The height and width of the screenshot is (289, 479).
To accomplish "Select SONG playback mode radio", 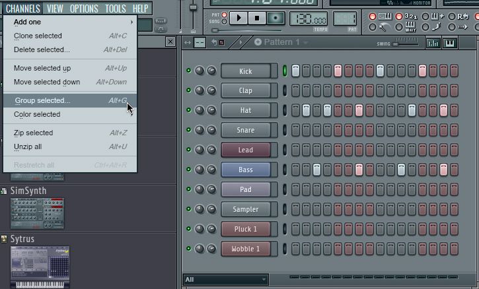I will pyautogui.click(x=224, y=21).
